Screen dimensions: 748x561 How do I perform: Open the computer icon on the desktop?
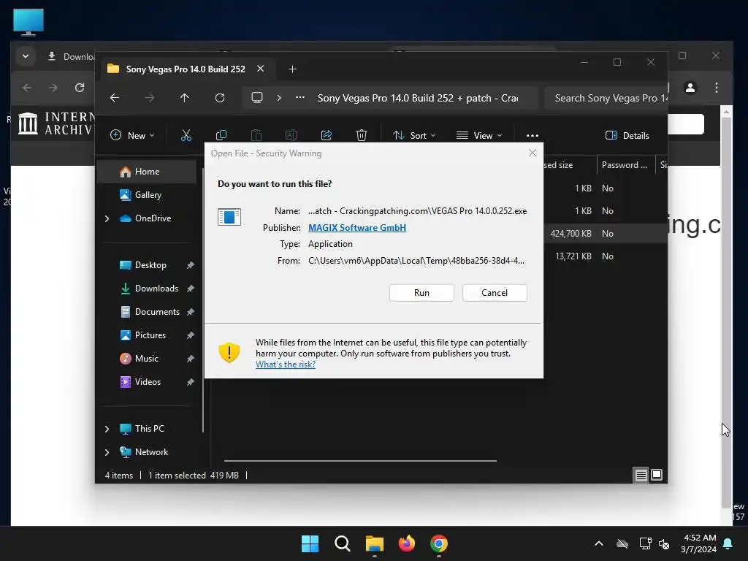tap(28, 23)
